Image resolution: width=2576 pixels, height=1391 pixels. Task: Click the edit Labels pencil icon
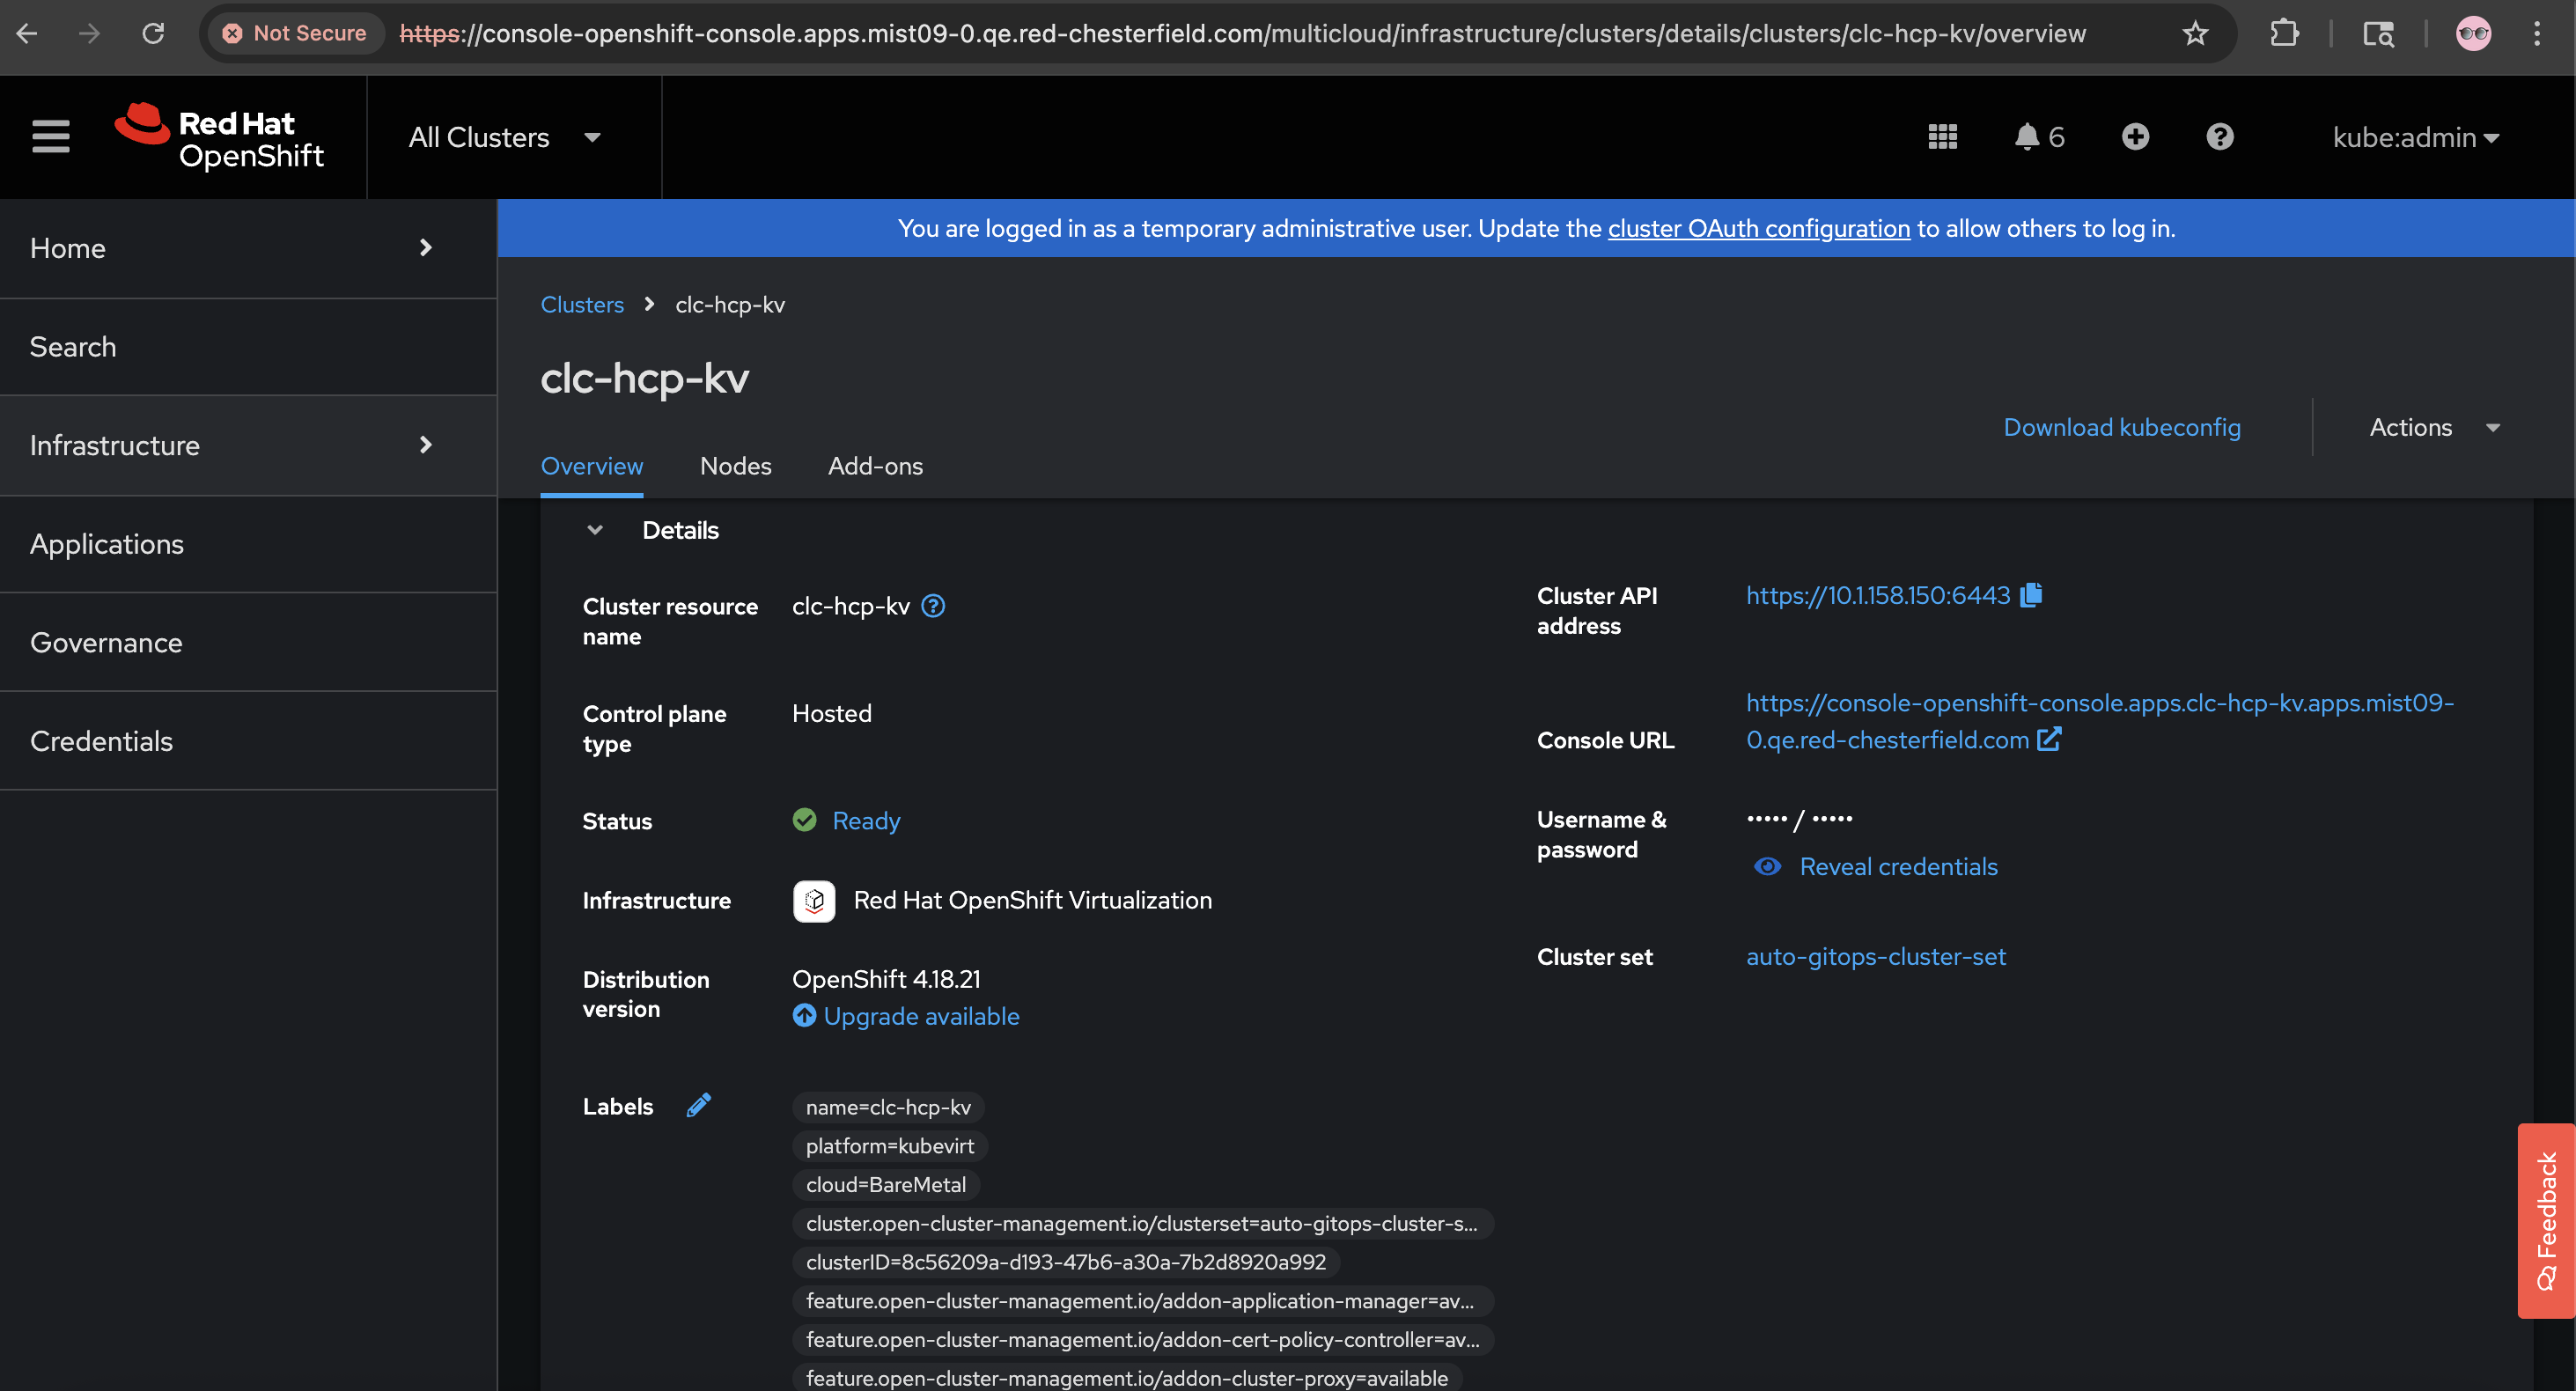[699, 1105]
